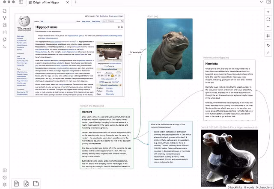Undo the last canvas change
The image size is (274, 189).
[x=268, y=44]
